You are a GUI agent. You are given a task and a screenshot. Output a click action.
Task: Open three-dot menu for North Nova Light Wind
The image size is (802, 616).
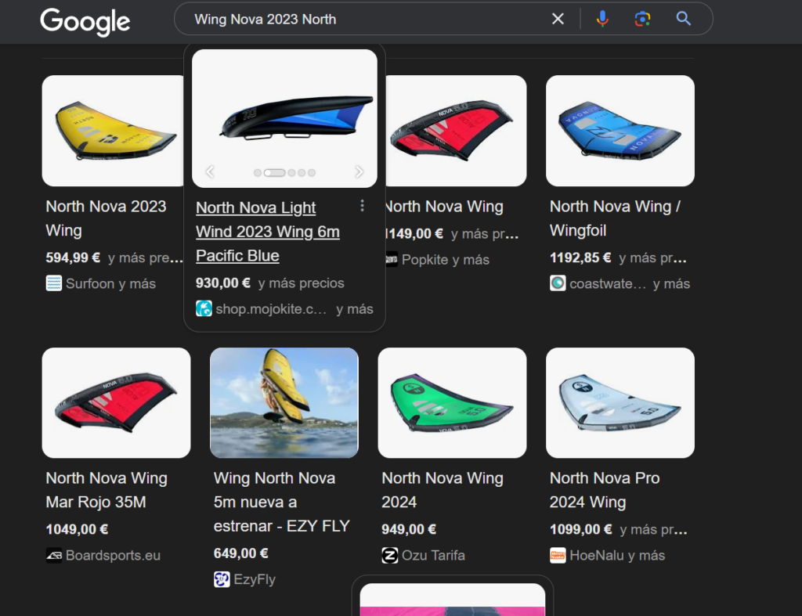(362, 206)
